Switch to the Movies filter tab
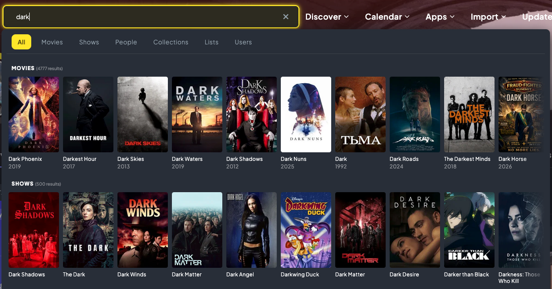Screen dimensions: 552x289 coord(52,42)
